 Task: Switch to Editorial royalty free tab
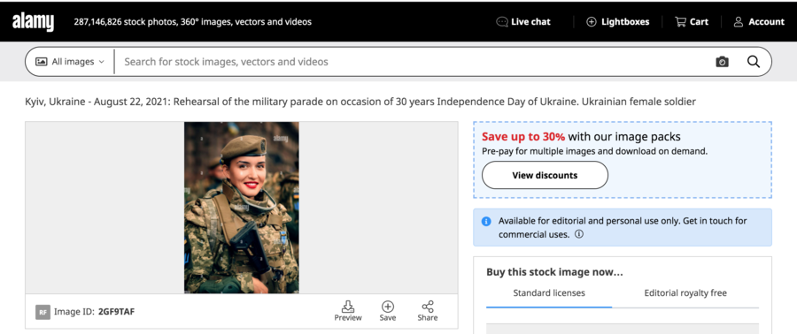tap(685, 293)
